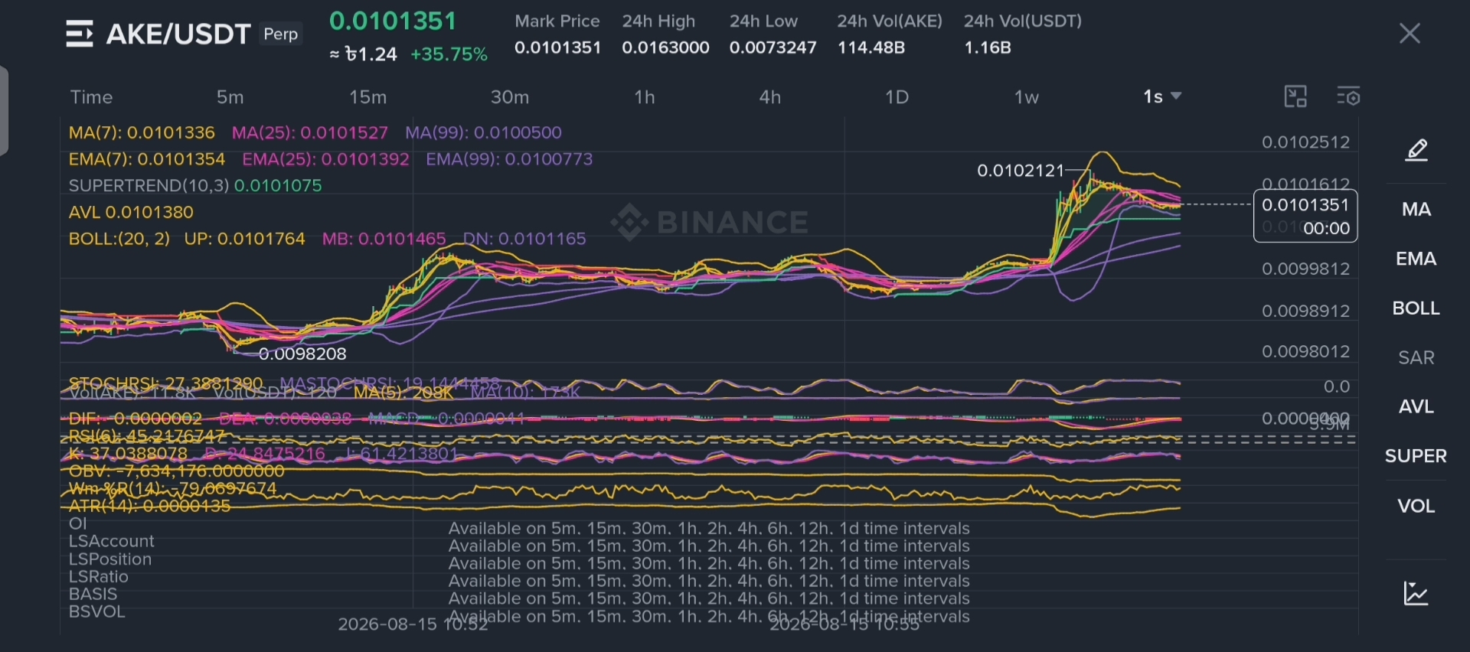Toggle the EMA indicator
This screenshot has height=652, width=1470.
pos(1416,259)
